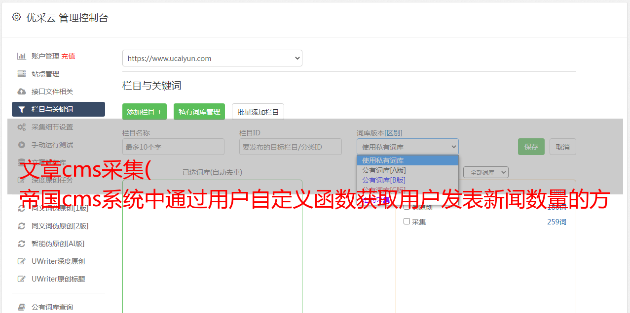
Task: Focus the 栏目ID field for target category
Action: click(291, 147)
